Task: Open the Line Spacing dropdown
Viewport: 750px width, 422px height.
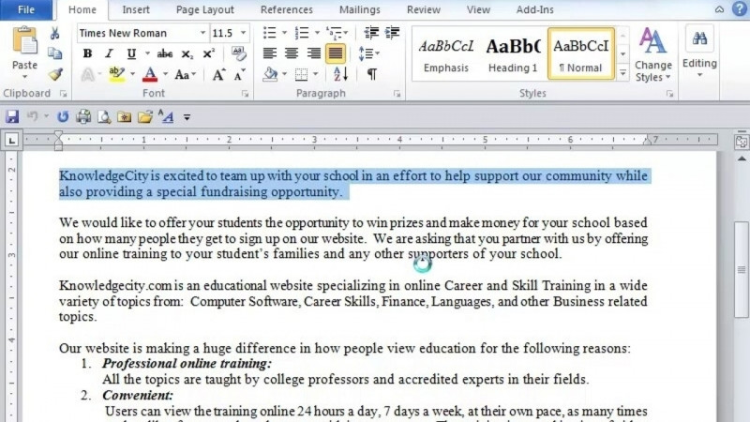Action: tap(368, 53)
